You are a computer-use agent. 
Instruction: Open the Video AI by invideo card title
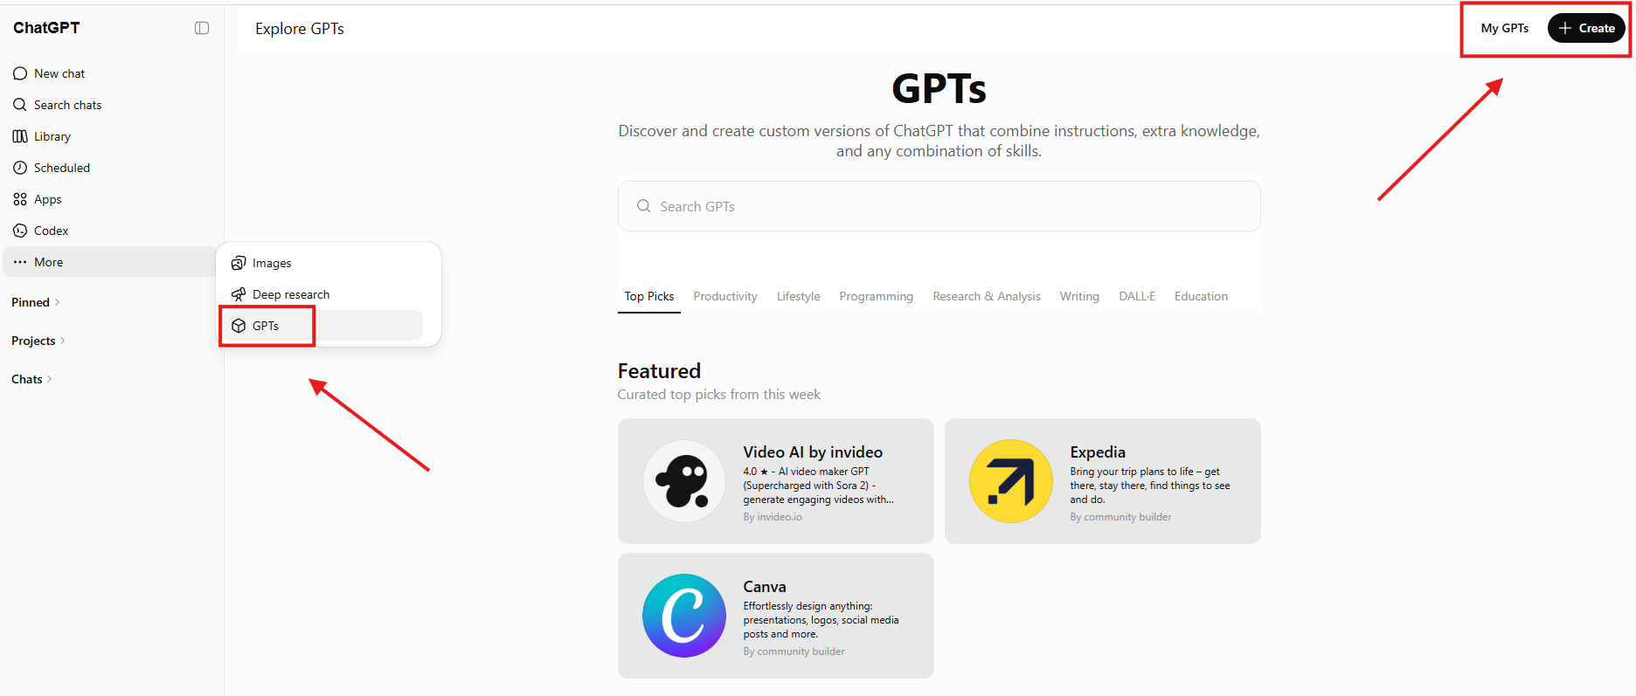(x=813, y=452)
